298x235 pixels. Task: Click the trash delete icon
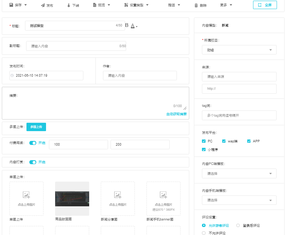pos(196,5)
